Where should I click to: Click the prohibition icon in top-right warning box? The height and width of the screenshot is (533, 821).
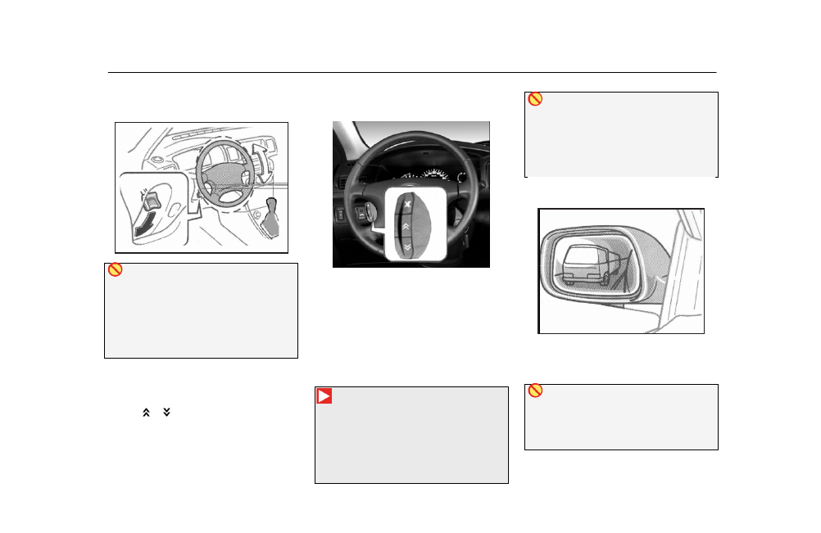[535, 99]
